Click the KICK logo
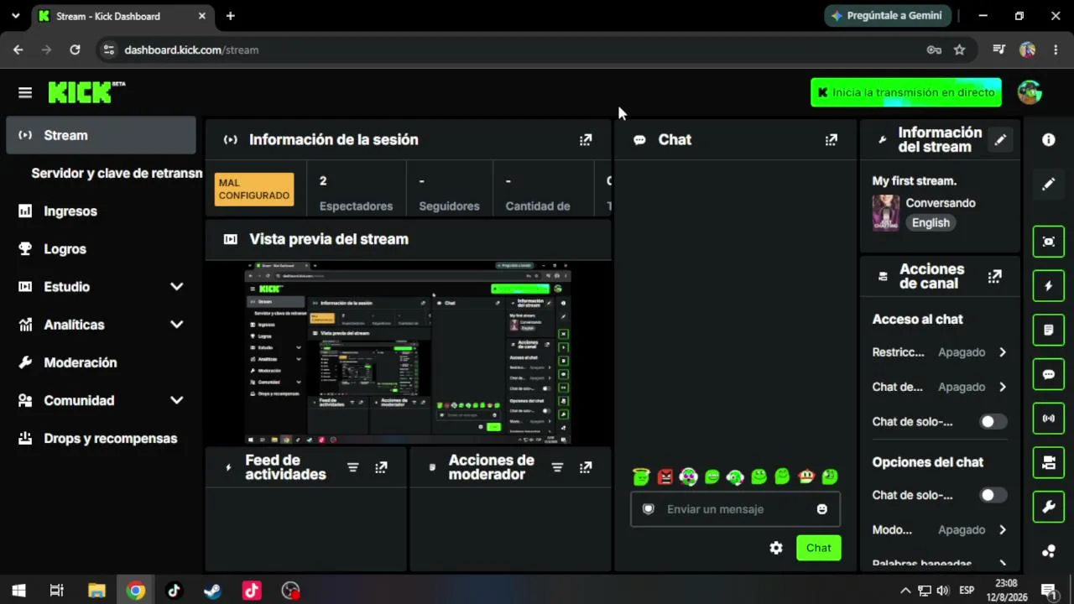The image size is (1074, 604). tap(86, 92)
